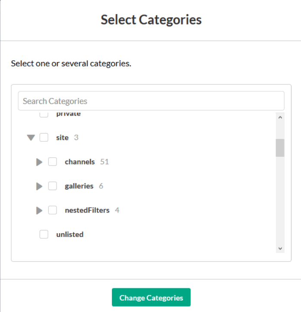301x312 pixels.
Task: Expand the galleries category
Action: pyautogui.click(x=39, y=186)
